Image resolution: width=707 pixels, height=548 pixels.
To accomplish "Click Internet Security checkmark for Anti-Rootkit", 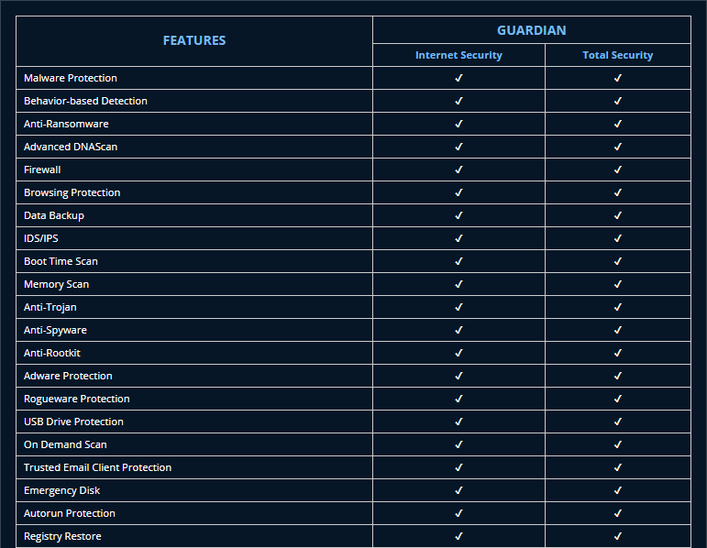I will (458, 353).
